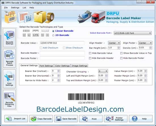Click the first linear barcode sample icon

pos(26,31)
